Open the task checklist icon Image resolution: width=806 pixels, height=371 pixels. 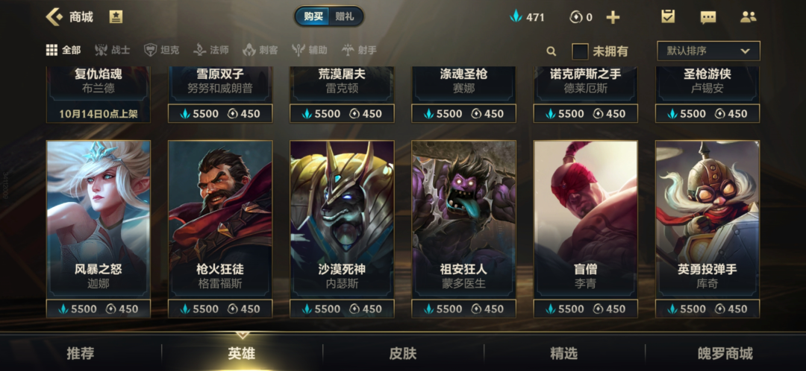pyautogui.click(x=668, y=16)
